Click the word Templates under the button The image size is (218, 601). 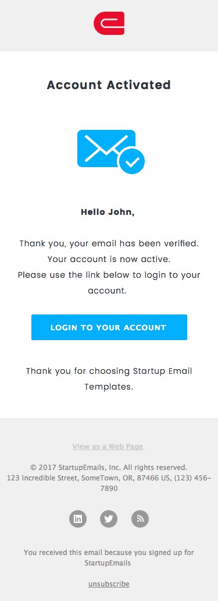pyautogui.click(x=109, y=387)
